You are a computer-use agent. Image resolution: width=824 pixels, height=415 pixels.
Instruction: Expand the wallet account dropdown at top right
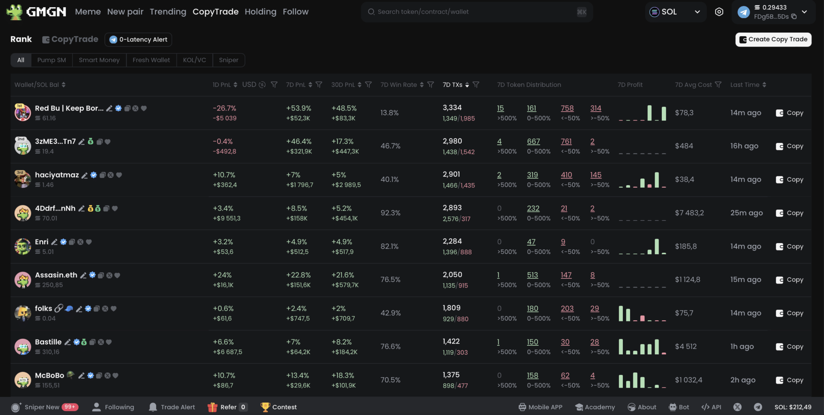(x=805, y=12)
